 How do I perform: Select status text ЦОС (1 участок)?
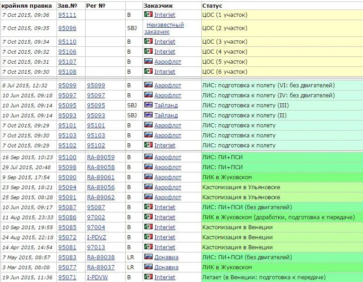[x=225, y=15]
